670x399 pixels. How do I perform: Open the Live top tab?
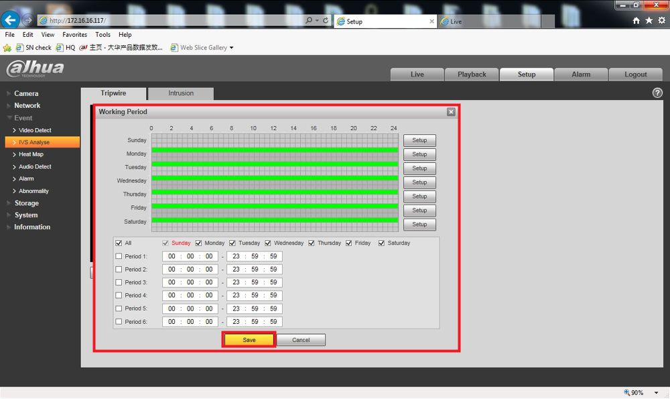point(417,74)
